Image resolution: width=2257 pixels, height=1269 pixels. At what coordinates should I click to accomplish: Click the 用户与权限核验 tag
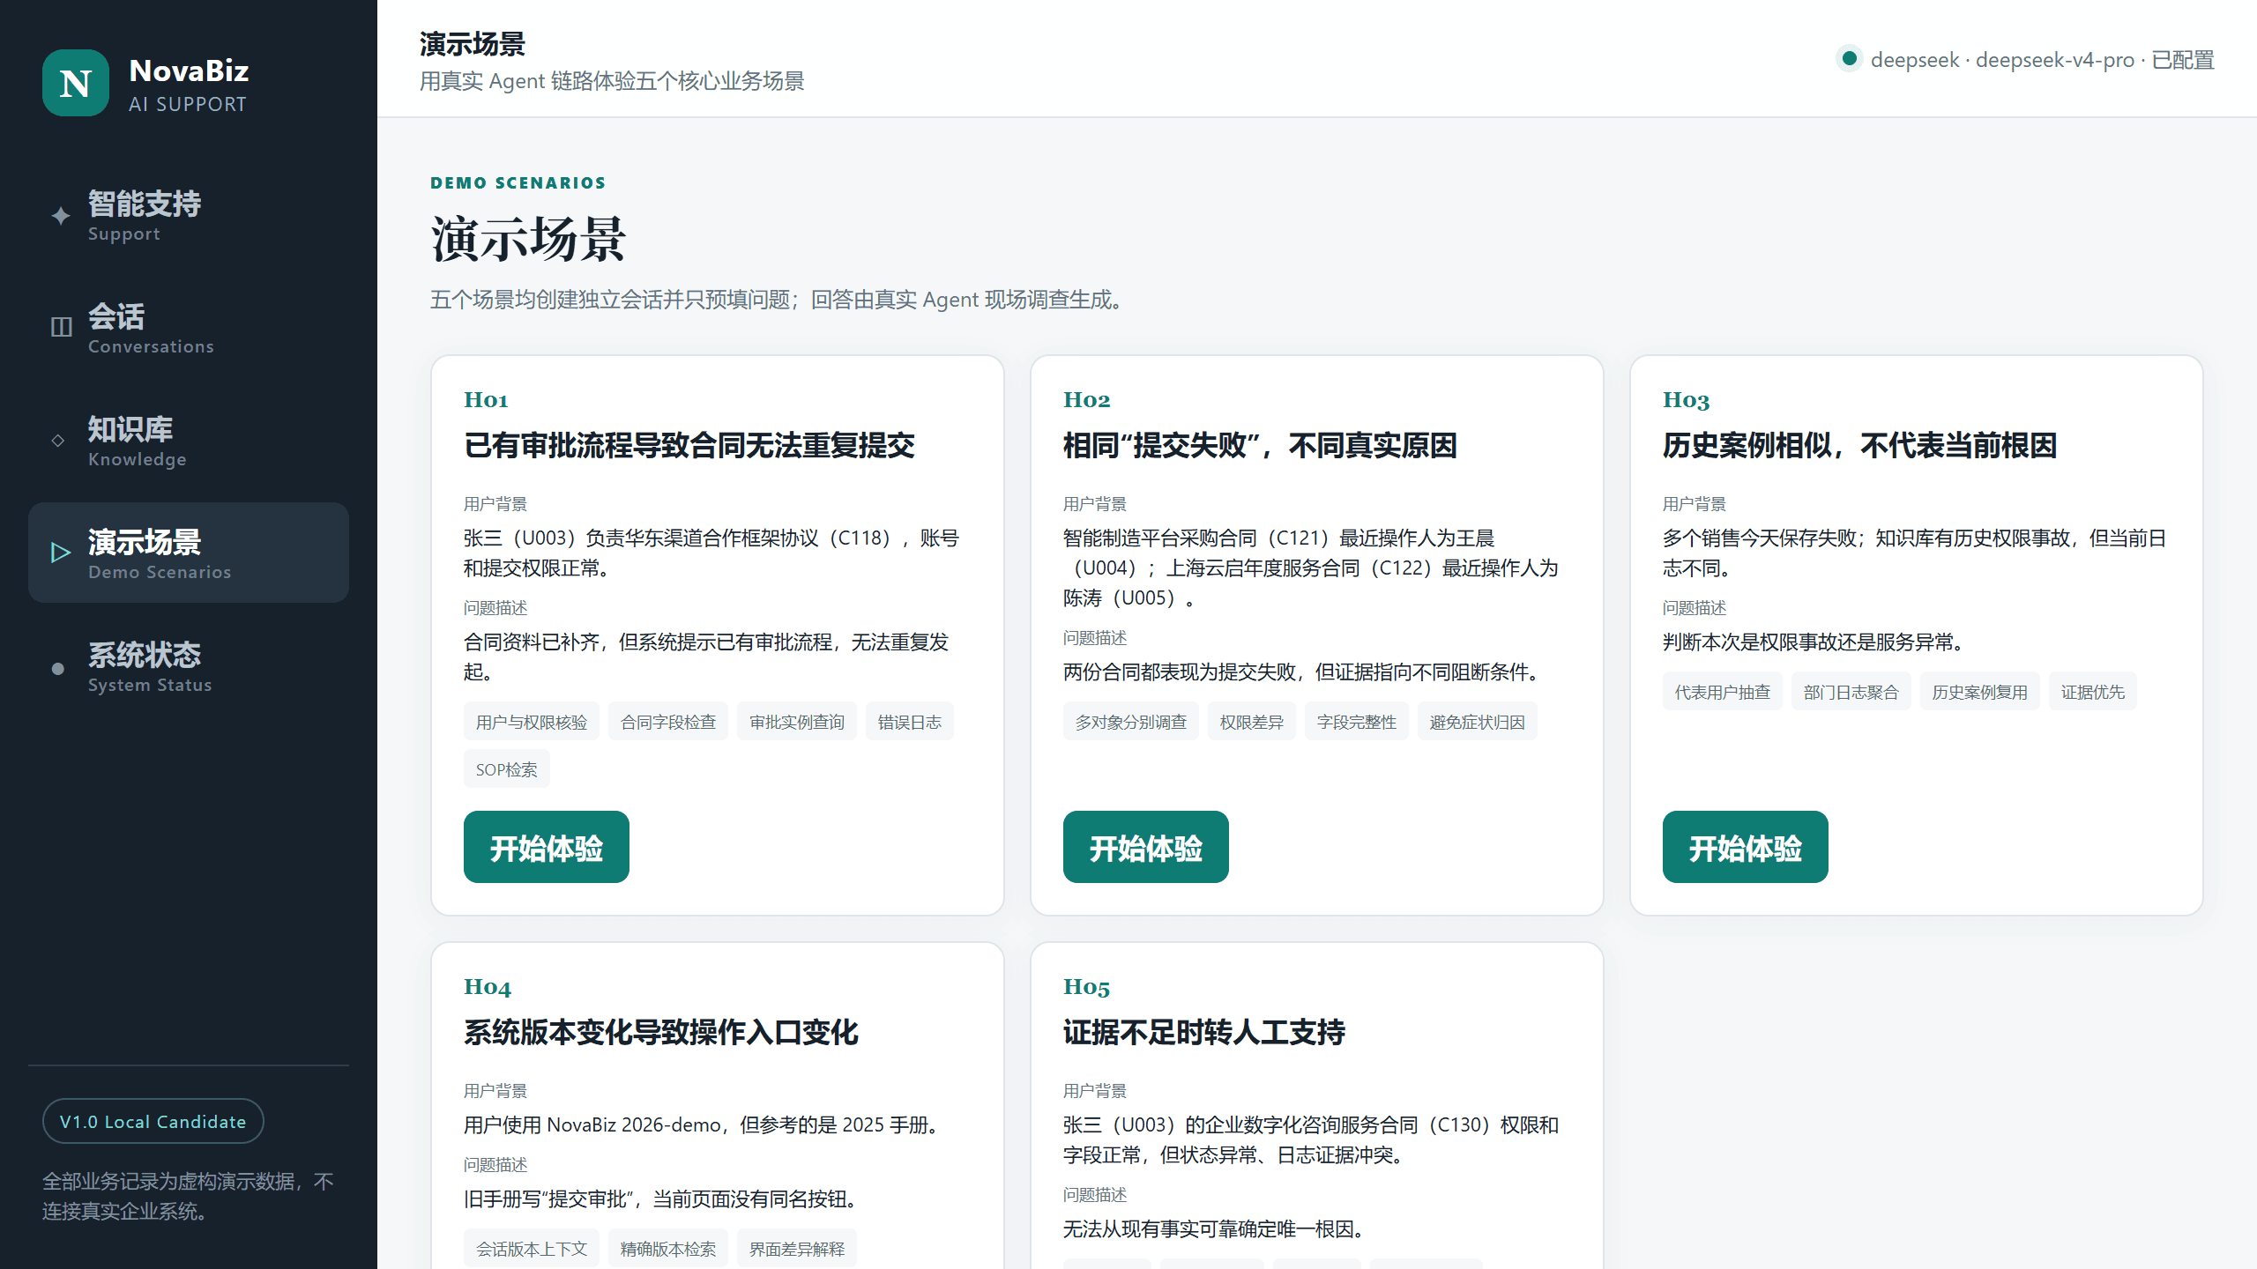532,722
